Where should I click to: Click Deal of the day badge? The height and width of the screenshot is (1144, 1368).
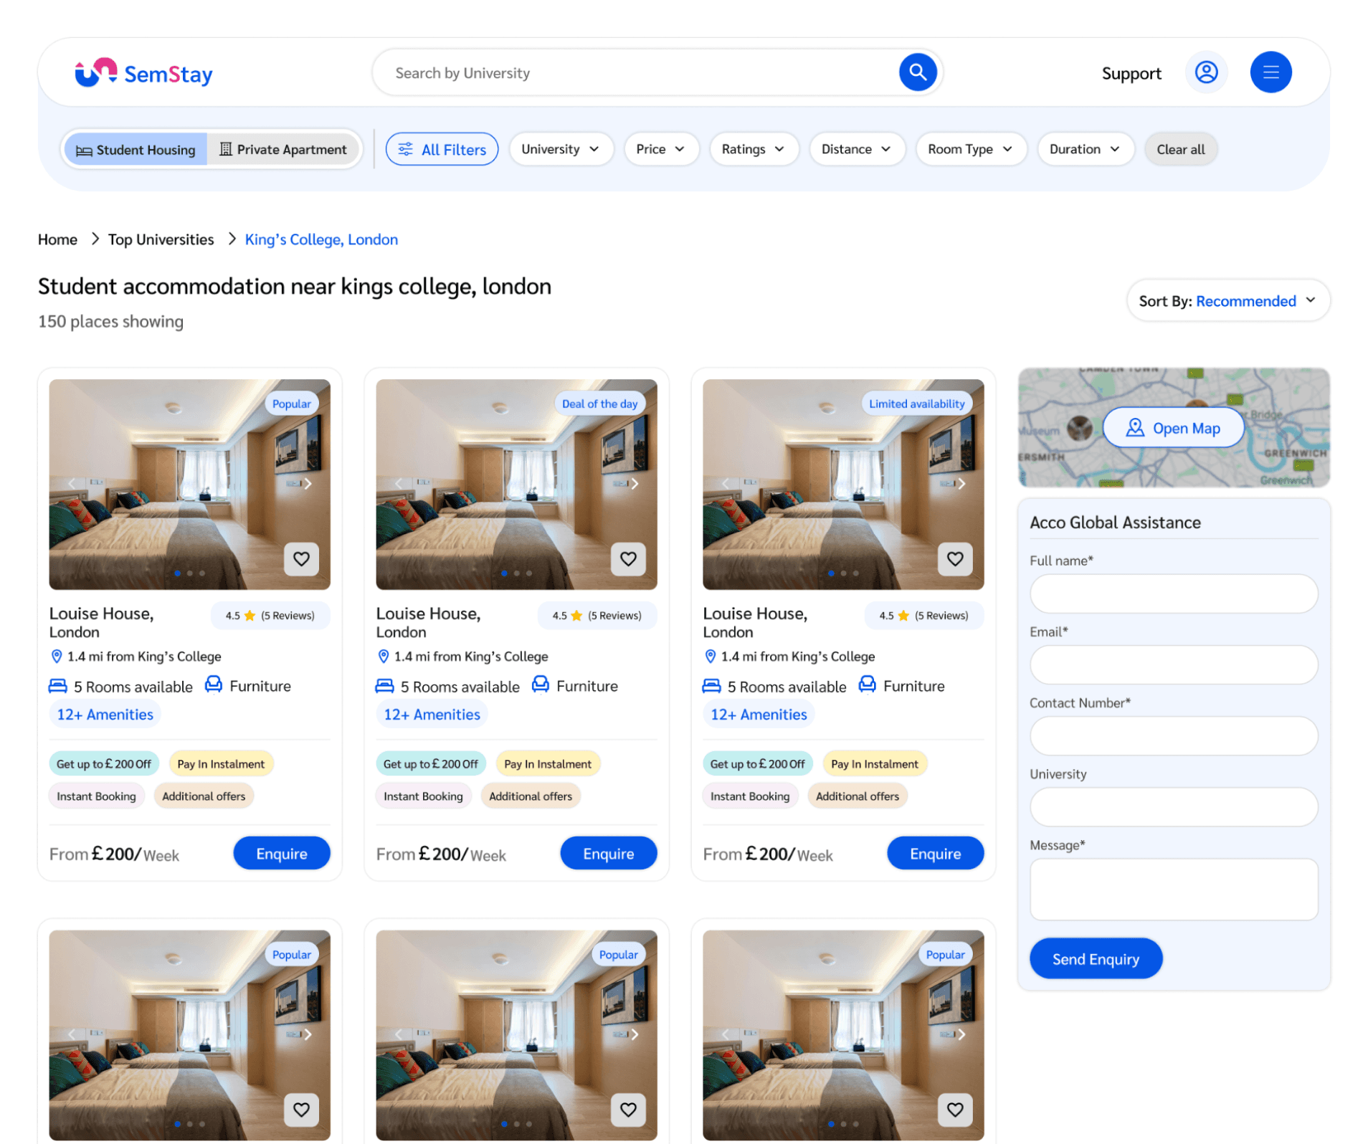pos(599,404)
